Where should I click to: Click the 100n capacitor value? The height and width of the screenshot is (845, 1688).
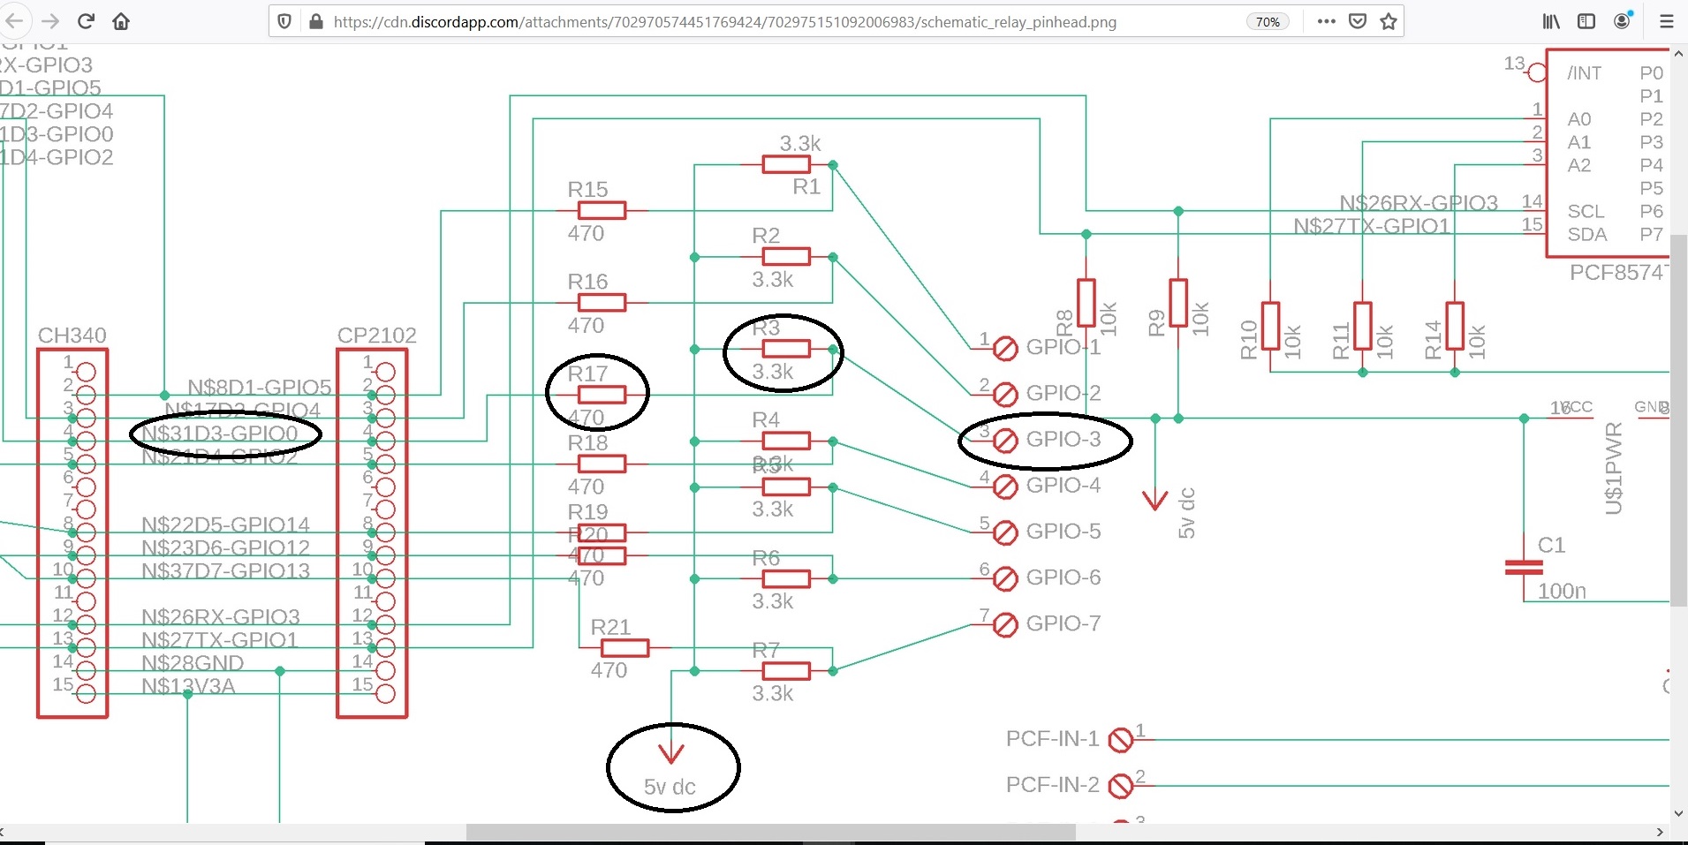[x=1562, y=591]
